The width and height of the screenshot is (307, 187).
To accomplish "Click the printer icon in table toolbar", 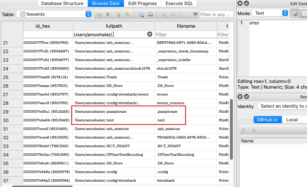I will point(150,14).
